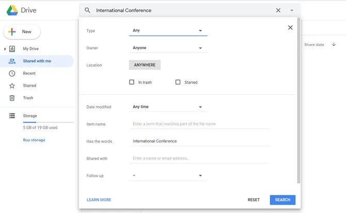
Task: Enable the In trash checkbox
Action: pos(132,82)
